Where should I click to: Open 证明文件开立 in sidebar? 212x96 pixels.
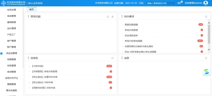(x=11, y=78)
